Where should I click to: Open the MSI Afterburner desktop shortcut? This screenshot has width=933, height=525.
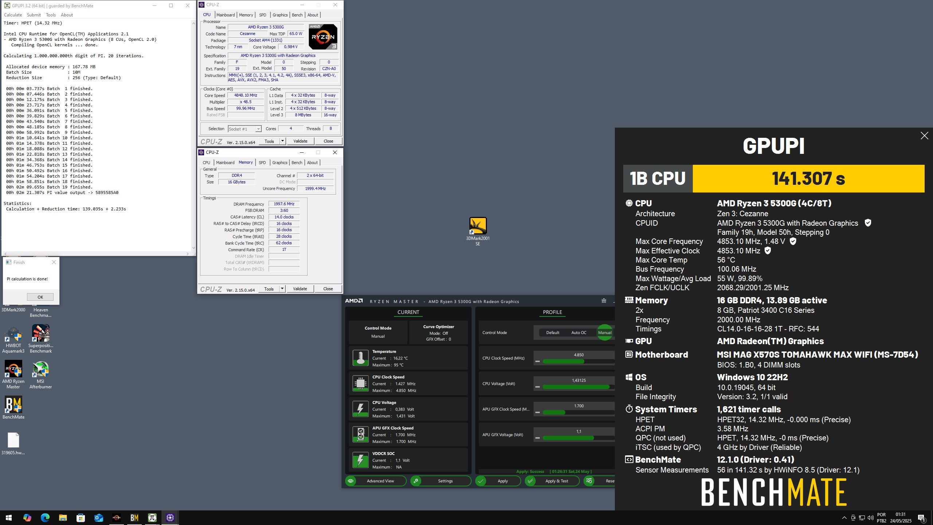pos(41,375)
